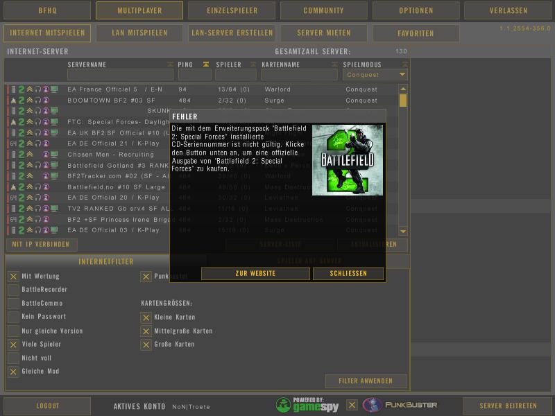Click the PunkBuster icon in the BF2Tracker.com #02 row
Image resolution: width=555 pixels, height=416 pixels.
(46, 176)
